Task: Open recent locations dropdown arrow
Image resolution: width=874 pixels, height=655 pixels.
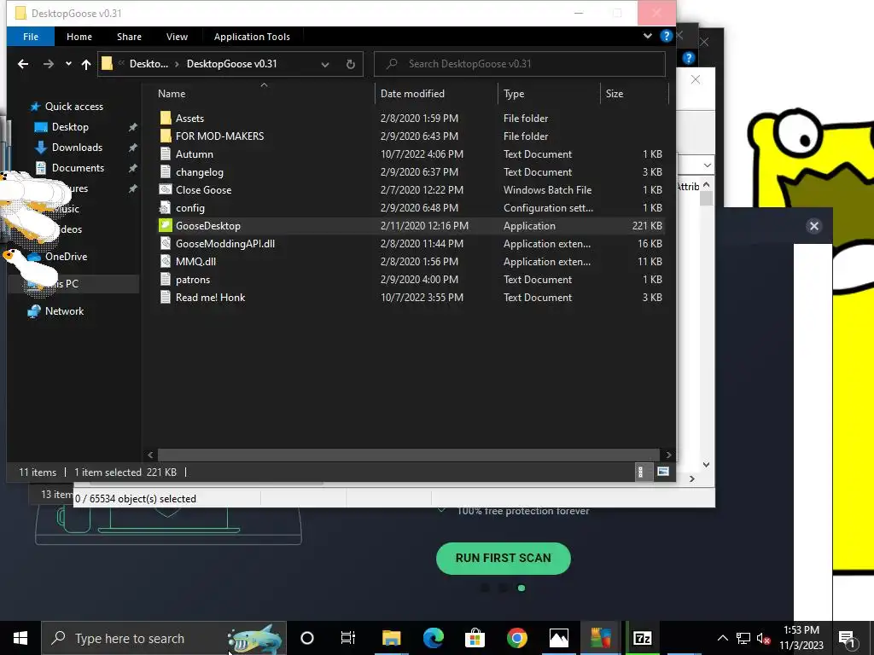Action: click(68, 64)
